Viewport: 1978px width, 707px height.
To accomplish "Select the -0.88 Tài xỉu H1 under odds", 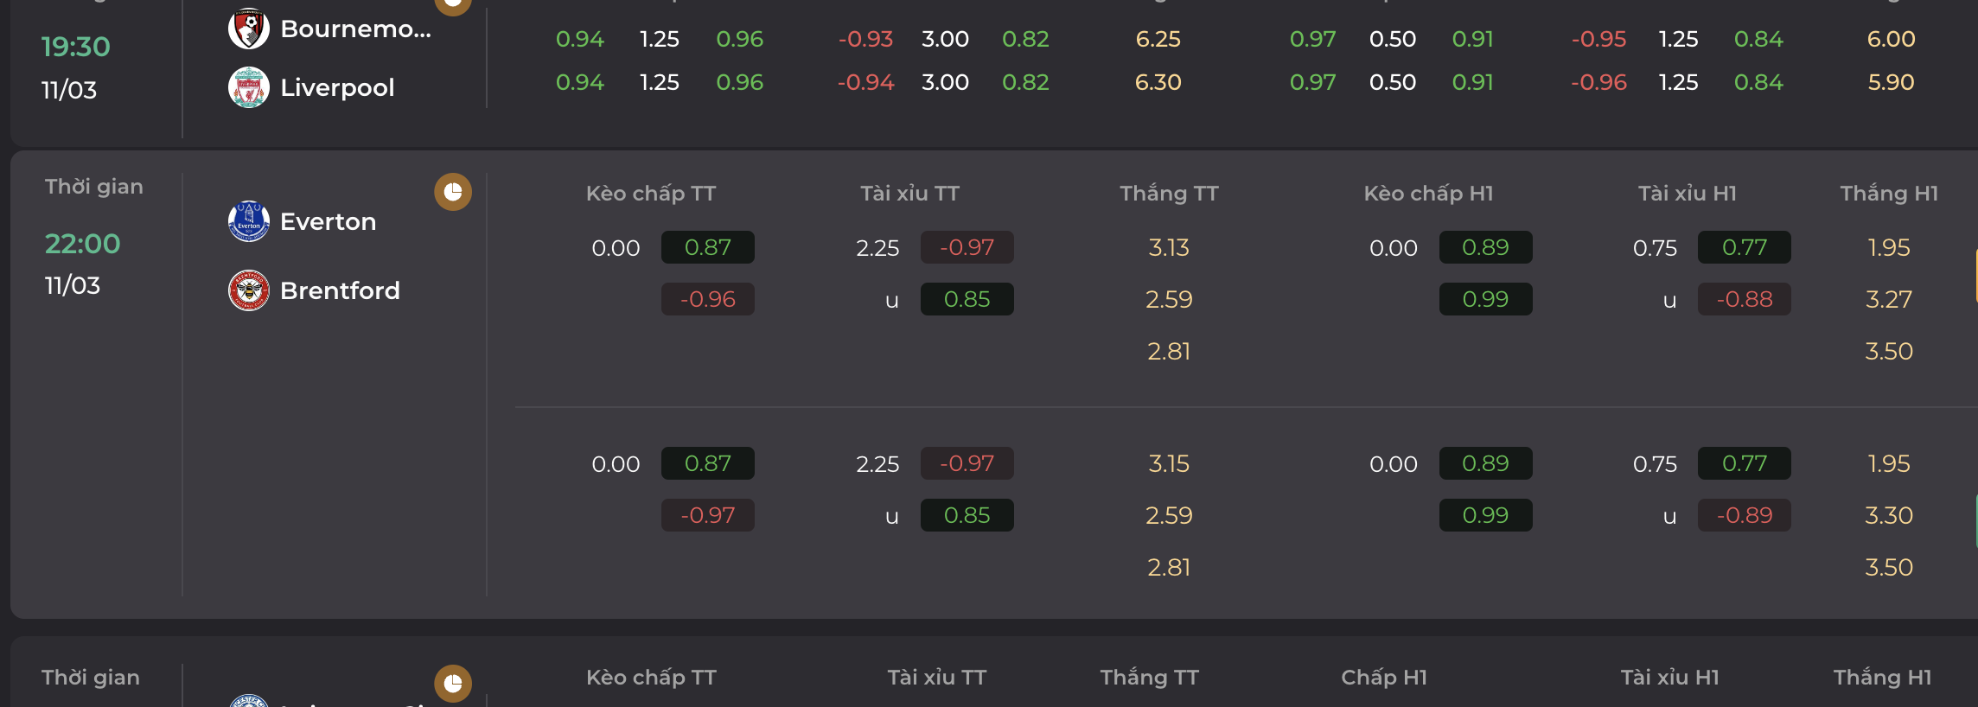I will [x=1744, y=299].
